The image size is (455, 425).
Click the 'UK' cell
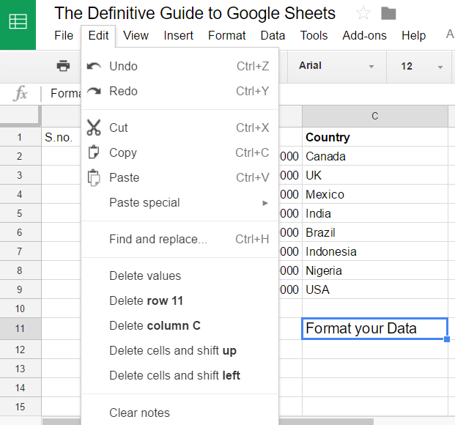(375, 175)
